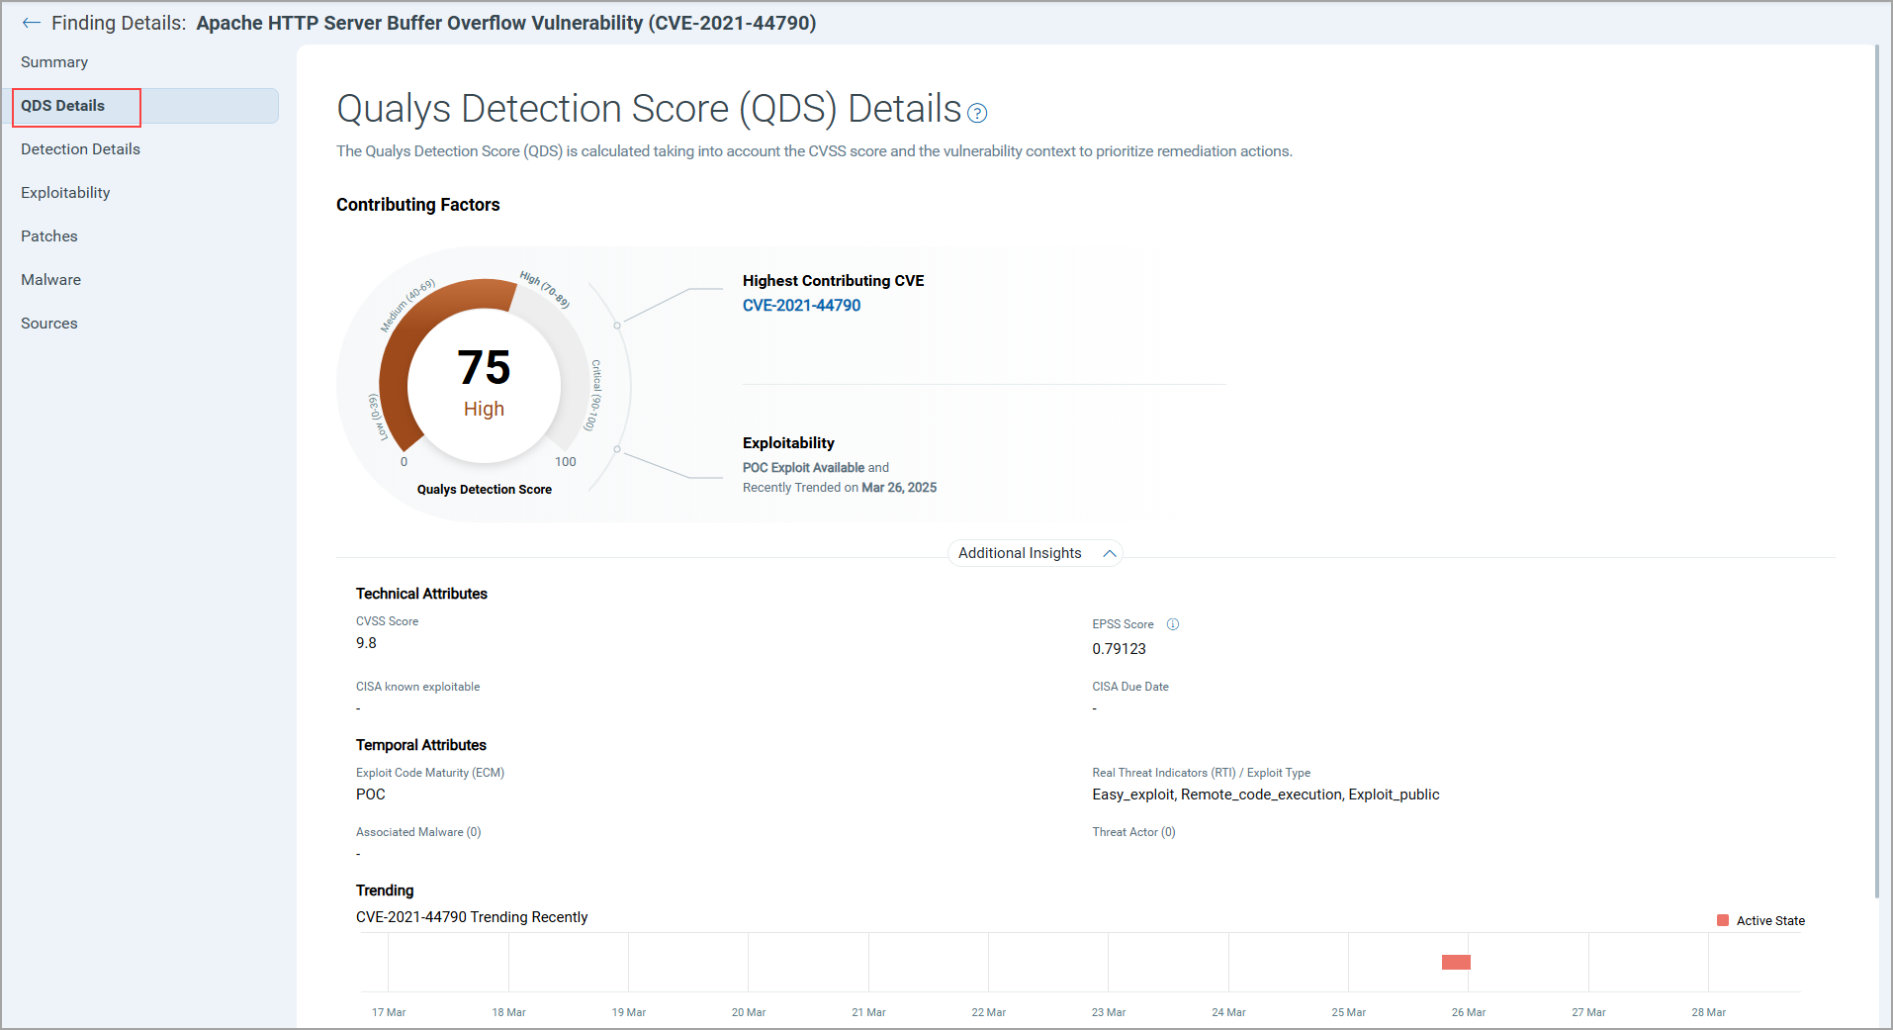1893x1030 pixels.
Task: Click the 75 High score gauge
Action: pyautogui.click(x=484, y=382)
